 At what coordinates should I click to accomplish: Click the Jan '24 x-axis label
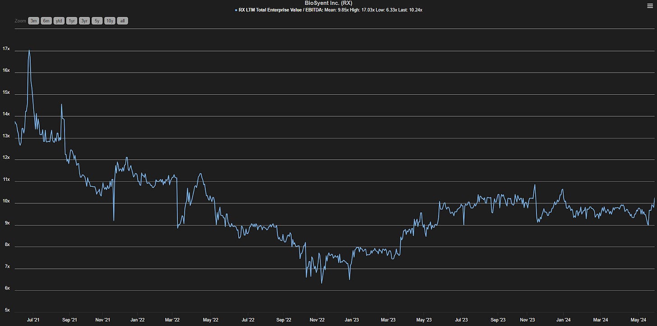point(564,320)
